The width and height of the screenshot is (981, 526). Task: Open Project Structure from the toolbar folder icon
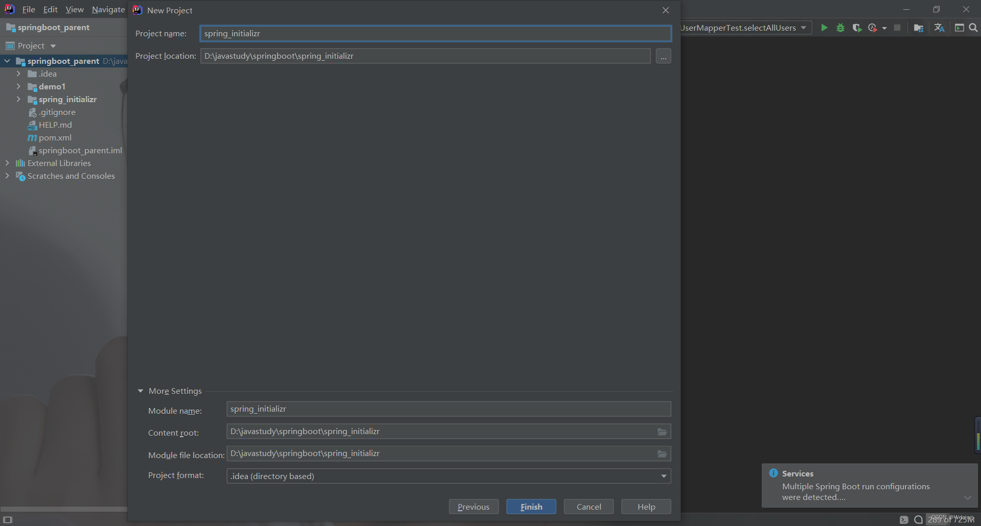click(919, 28)
